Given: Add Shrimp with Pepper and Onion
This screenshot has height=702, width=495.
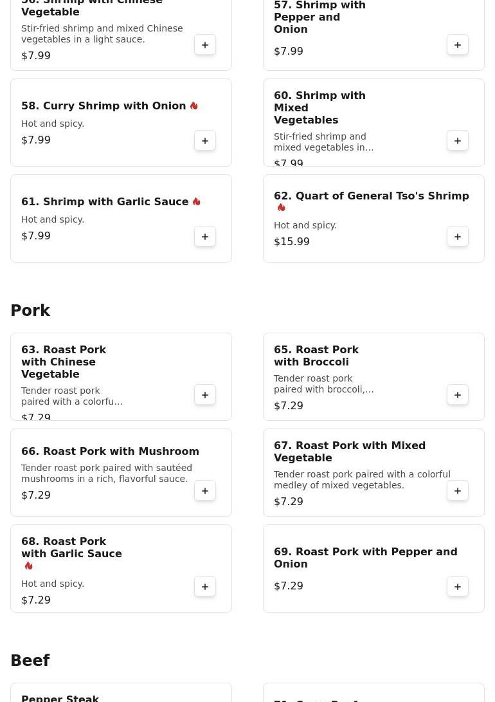Looking at the screenshot, I should pyautogui.click(x=458, y=45).
